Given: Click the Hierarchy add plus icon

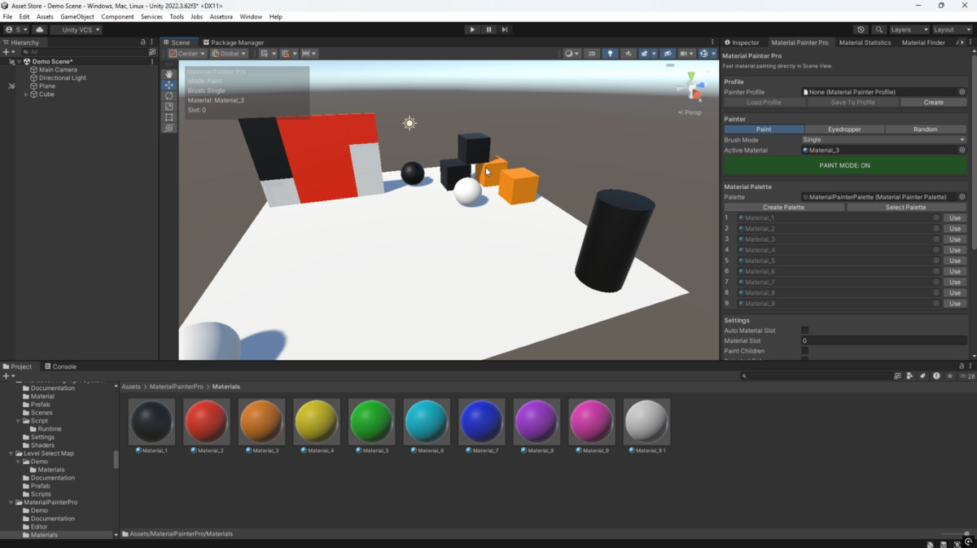Looking at the screenshot, I should coord(7,52).
